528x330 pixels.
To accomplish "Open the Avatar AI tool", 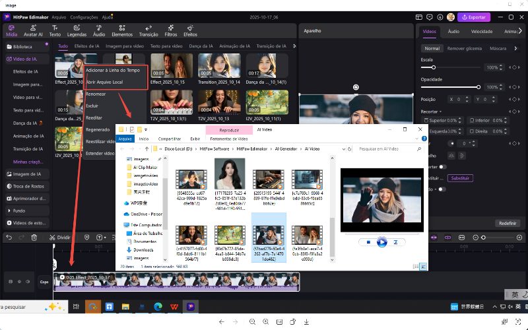I will coord(33,30).
